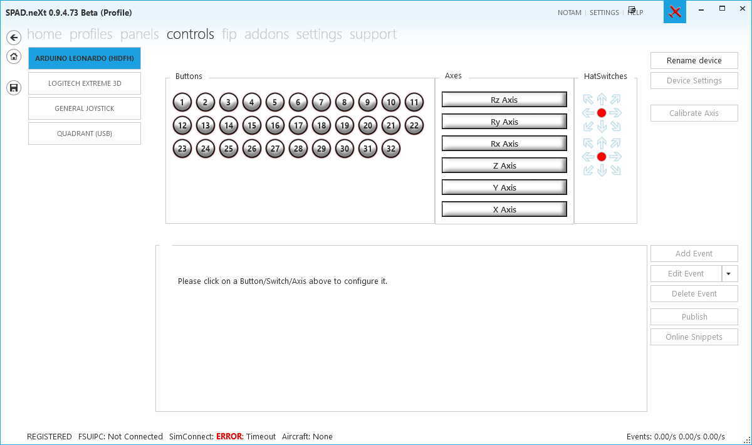Select joystick button 23

coord(182,149)
